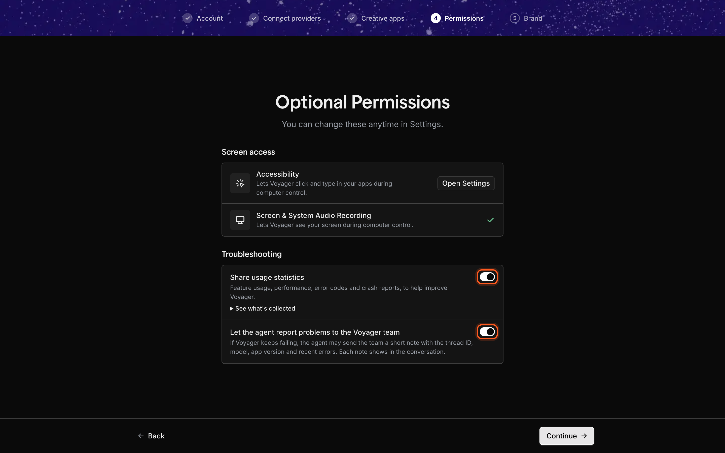Click the "Screen access" section heading
This screenshot has height=453, width=725.
[x=248, y=152]
